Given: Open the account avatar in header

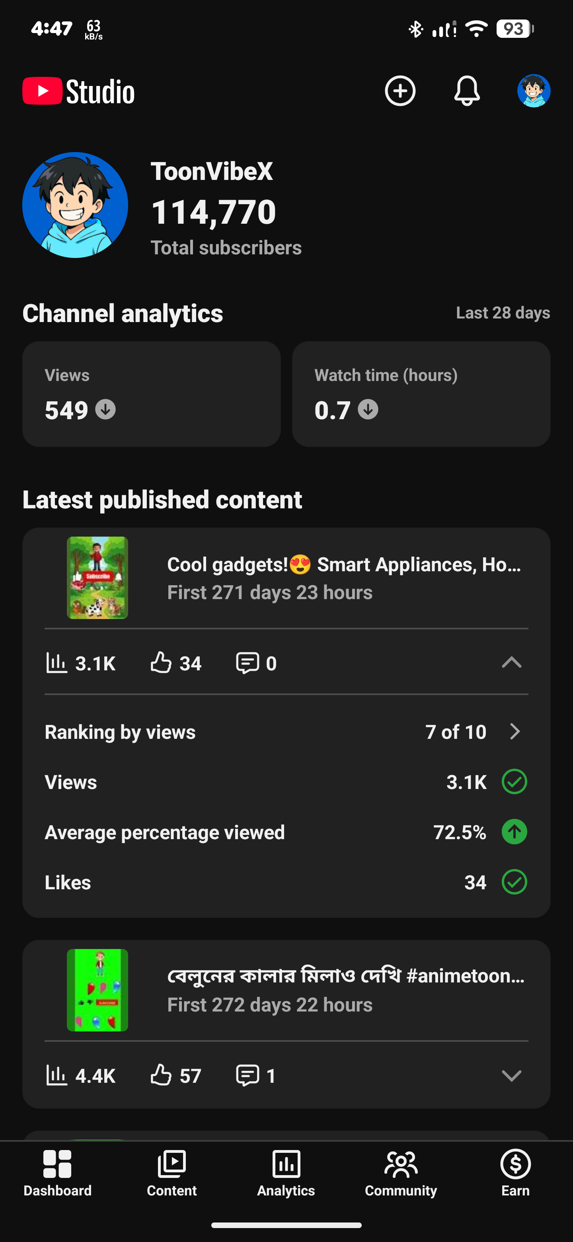Looking at the screenshot, I should [x=534, y=91].
